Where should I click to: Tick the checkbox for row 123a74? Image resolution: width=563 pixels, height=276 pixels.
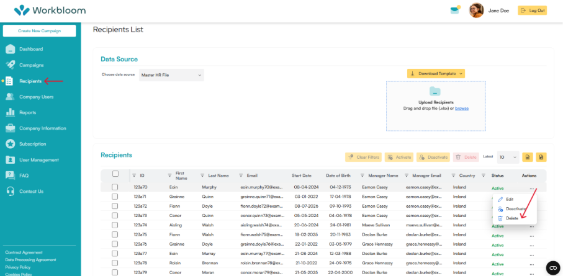(115, 225)
